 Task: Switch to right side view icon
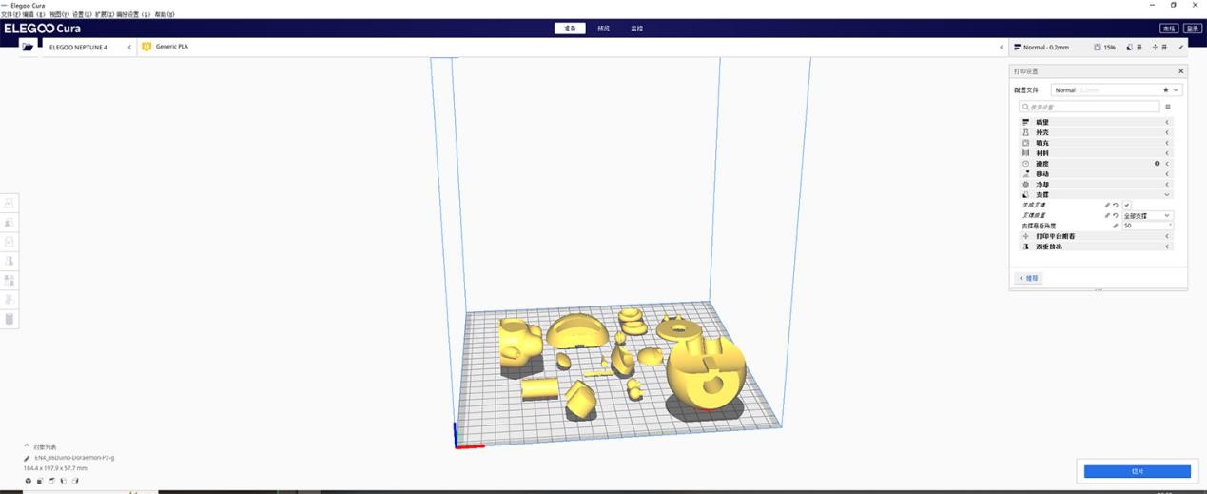[x=75, y=481]
